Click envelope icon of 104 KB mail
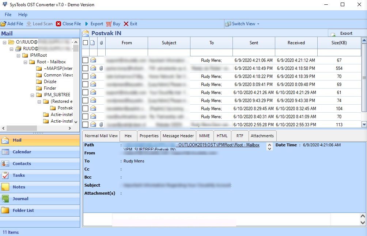 pos(93,108)
